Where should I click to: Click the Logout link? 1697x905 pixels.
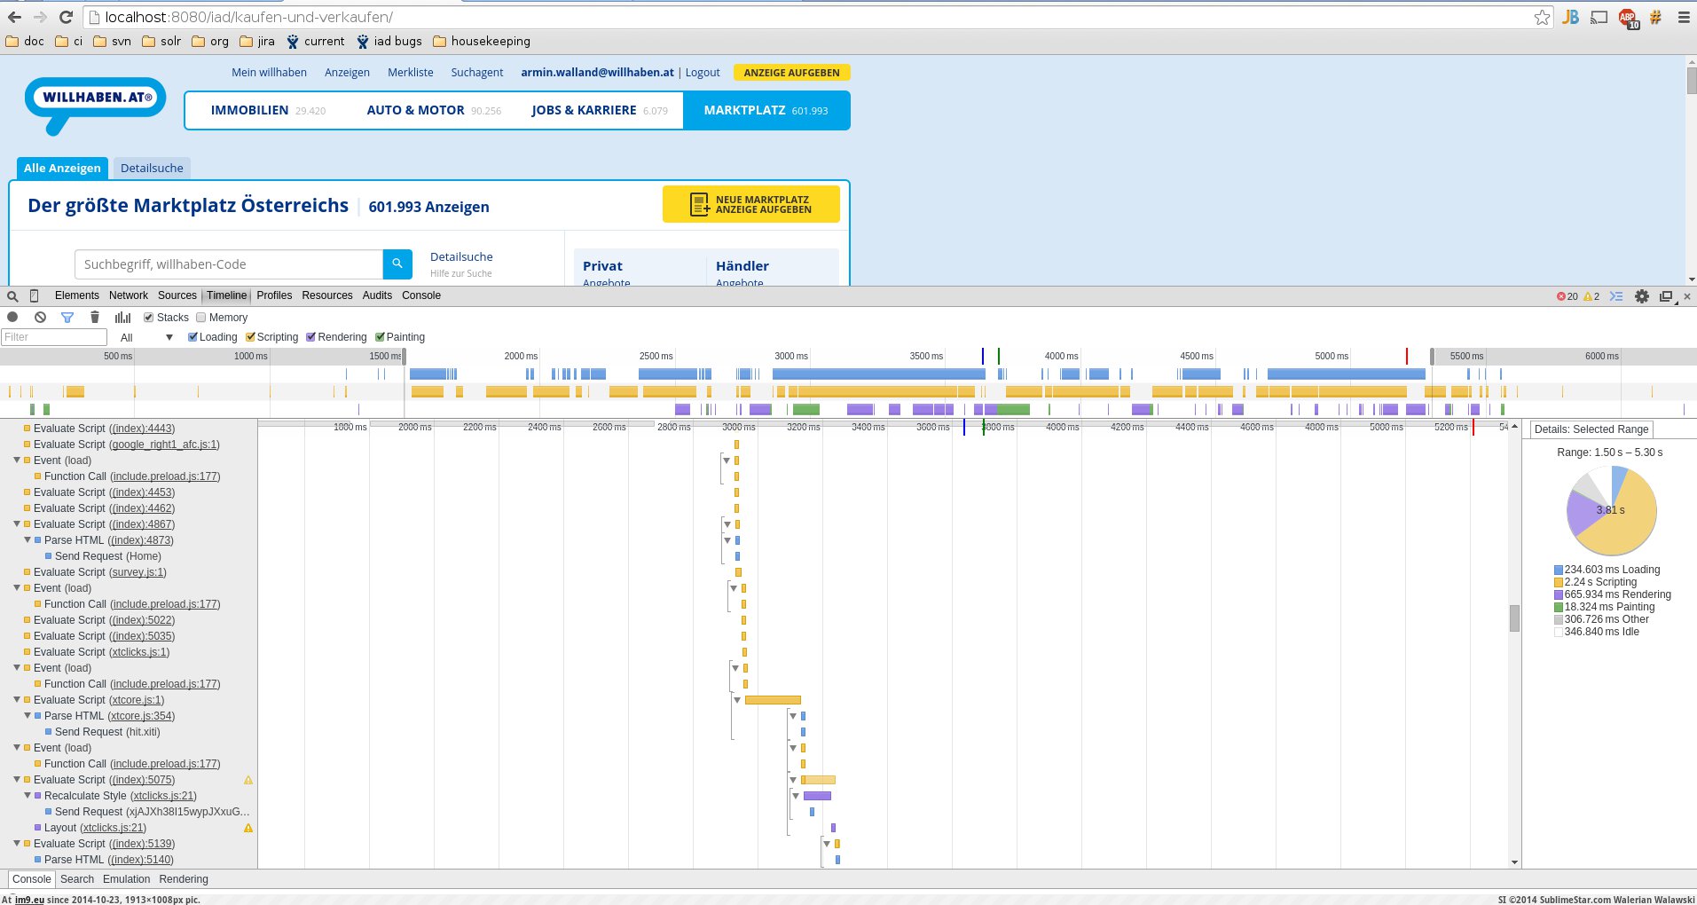(703, 73)
